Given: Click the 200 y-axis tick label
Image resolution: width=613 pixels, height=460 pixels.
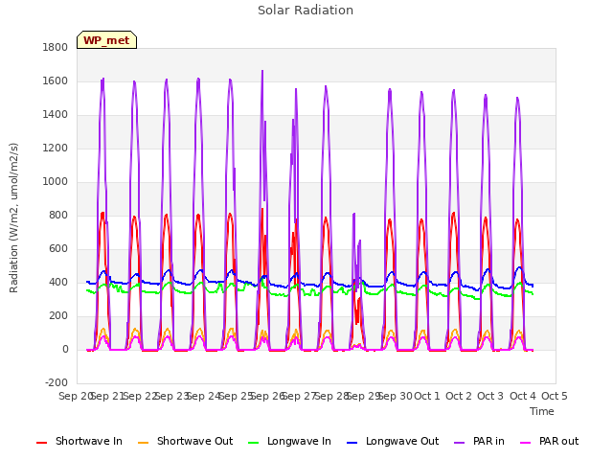Looking at the screenshot, I should point(58,316).
